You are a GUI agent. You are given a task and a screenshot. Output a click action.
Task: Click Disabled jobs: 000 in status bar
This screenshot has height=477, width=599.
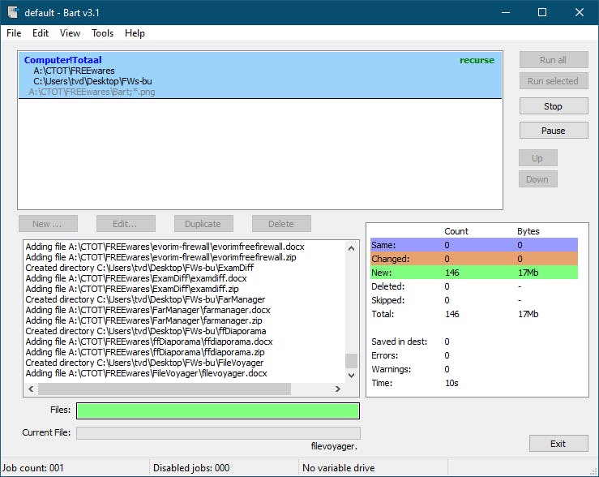click(x=191, y=468)
